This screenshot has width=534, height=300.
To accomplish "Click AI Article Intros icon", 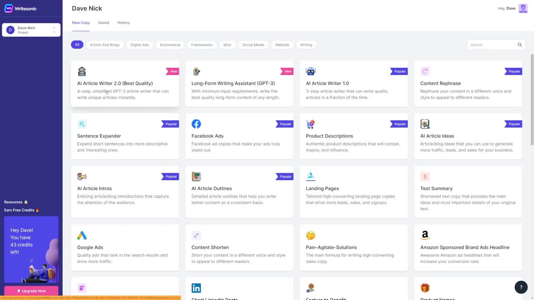I will coord(82,176).
